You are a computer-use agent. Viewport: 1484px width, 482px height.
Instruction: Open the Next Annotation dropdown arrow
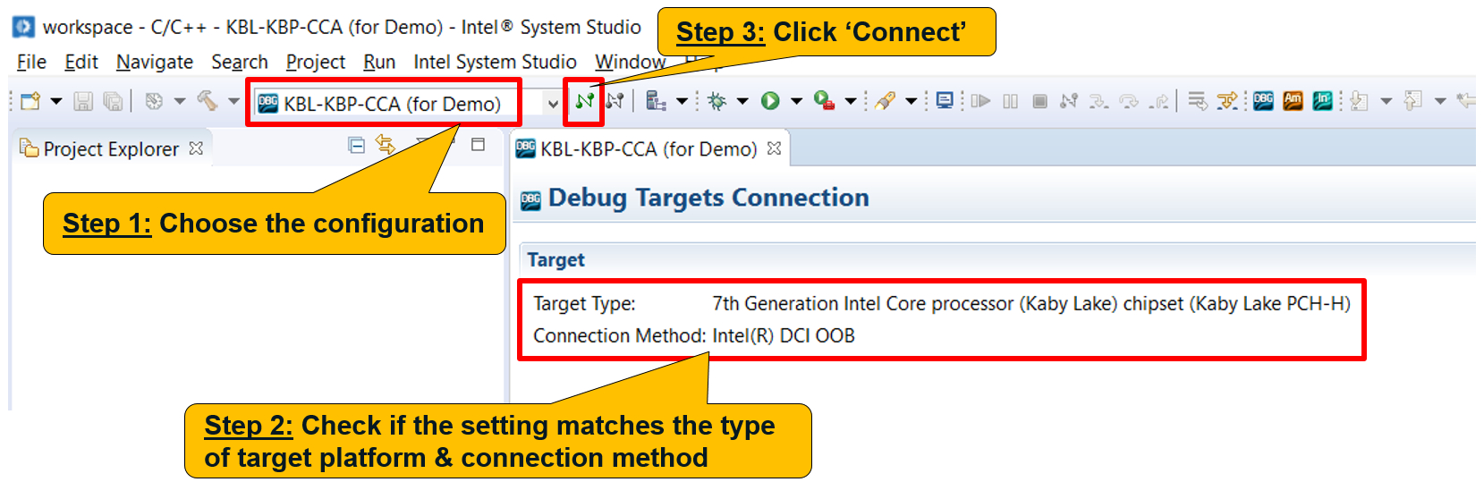1386,101
